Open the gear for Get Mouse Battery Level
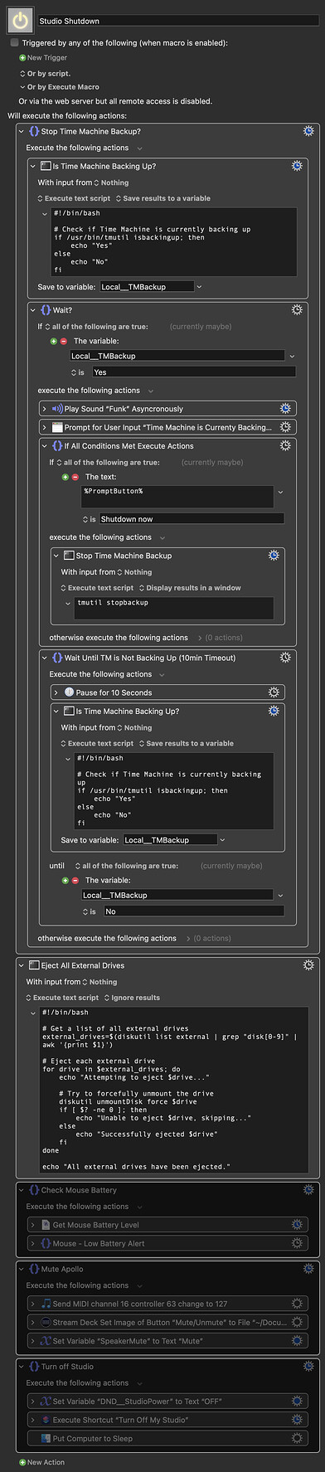The width and height of the screenshot is (325, 1472). pos(297,1224)
